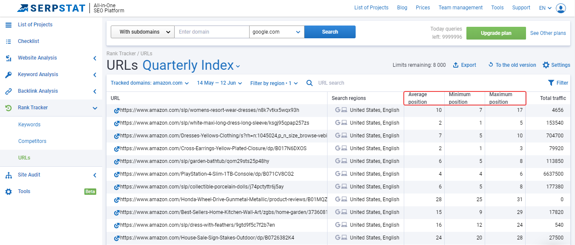Open Team management in top navigation
575x245 pixels.
pyautogui.click(x=460, y=8)
